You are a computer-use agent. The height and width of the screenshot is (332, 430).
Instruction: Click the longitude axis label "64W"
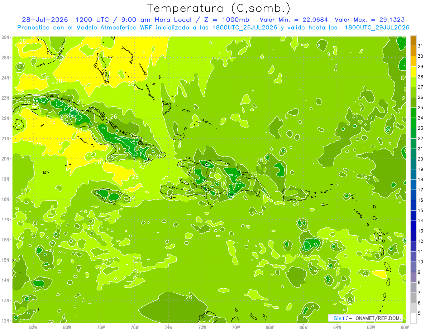pyautogui.click(x=337, y=327)
